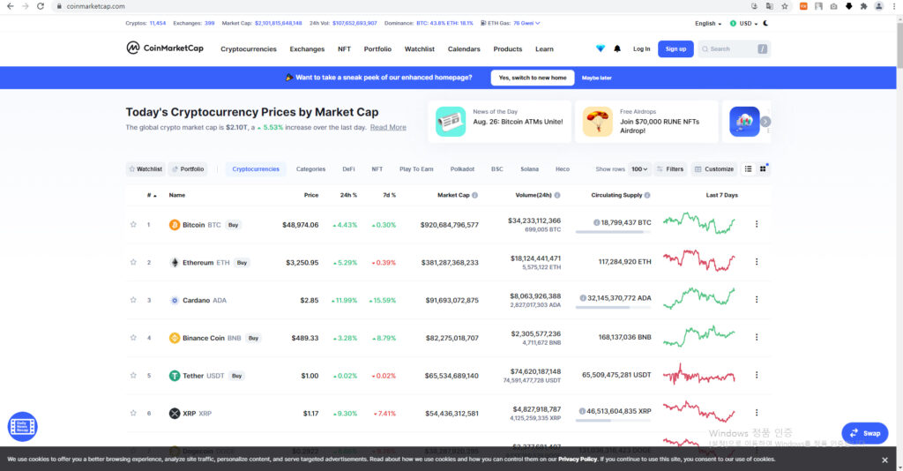Screen dimensions: 903x471
Task: Click the Cardano coin icon
Action: point(175,300)
